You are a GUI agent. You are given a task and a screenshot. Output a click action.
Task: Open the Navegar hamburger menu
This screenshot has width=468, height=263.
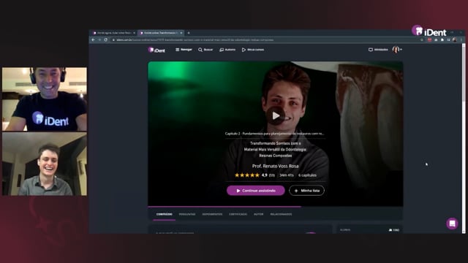click(x=184, y=50)
